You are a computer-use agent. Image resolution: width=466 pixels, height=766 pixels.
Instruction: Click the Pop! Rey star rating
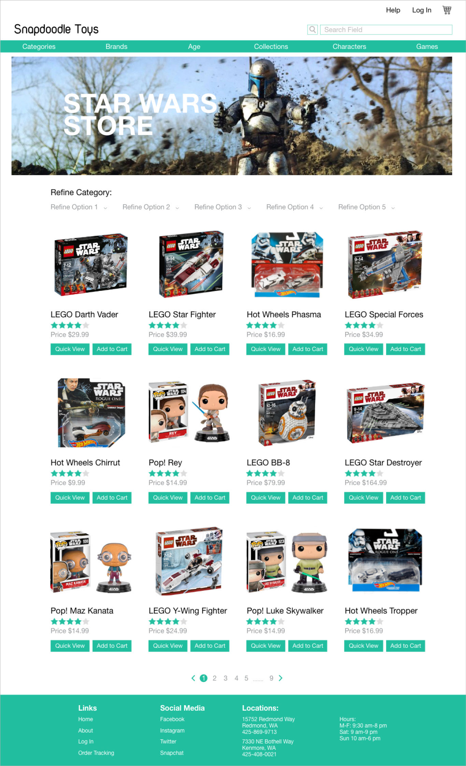[x=168, y=473]
